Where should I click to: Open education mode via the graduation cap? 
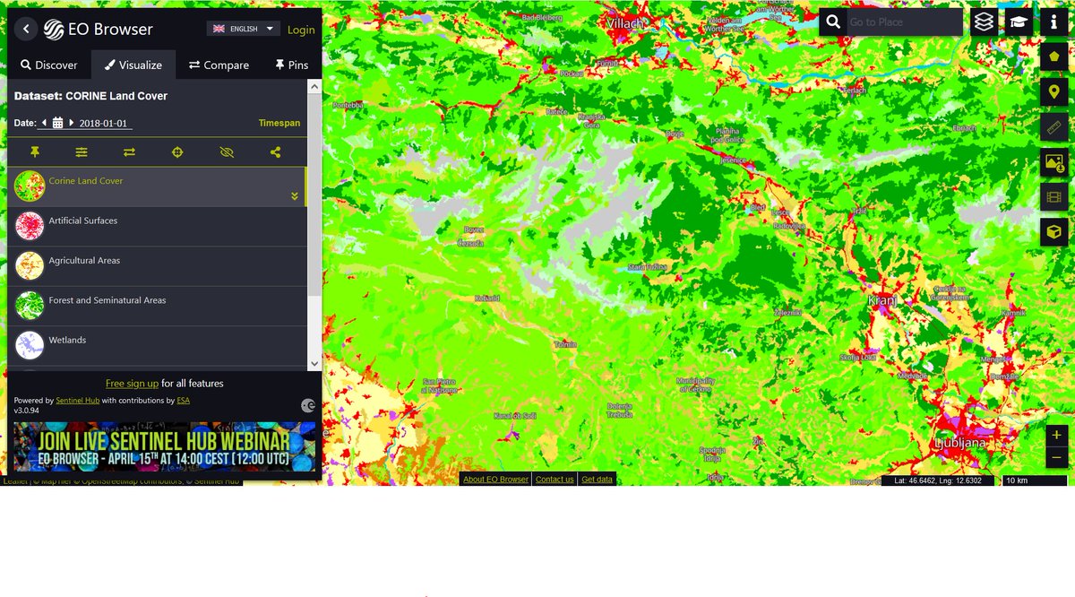pos(1019,22)
